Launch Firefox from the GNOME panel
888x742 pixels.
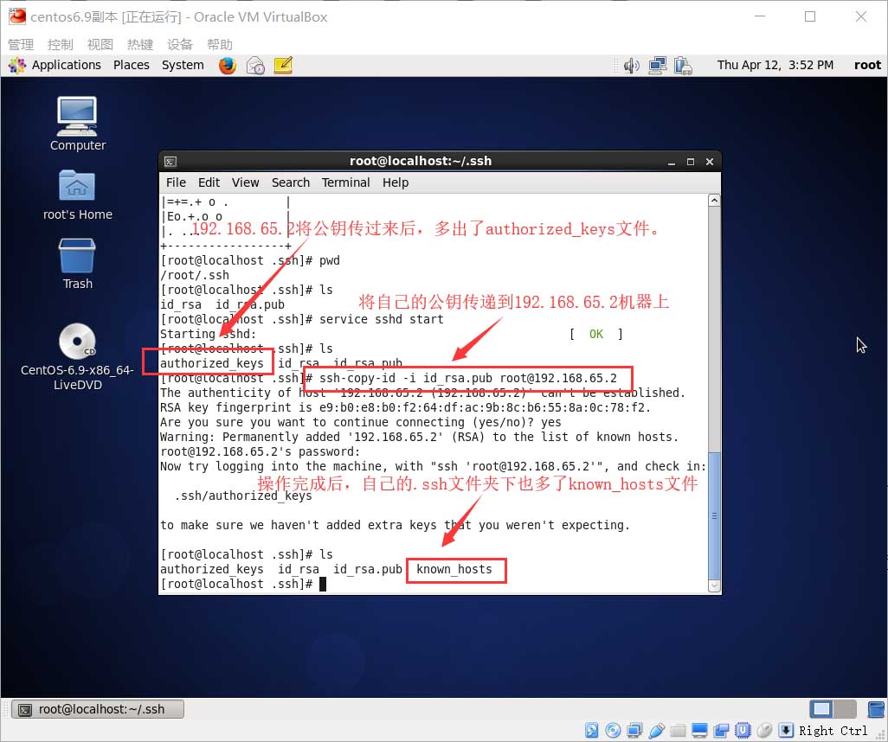228,65
